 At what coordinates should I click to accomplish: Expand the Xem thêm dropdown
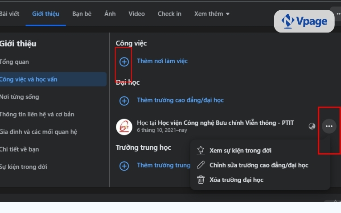(212, 14)
